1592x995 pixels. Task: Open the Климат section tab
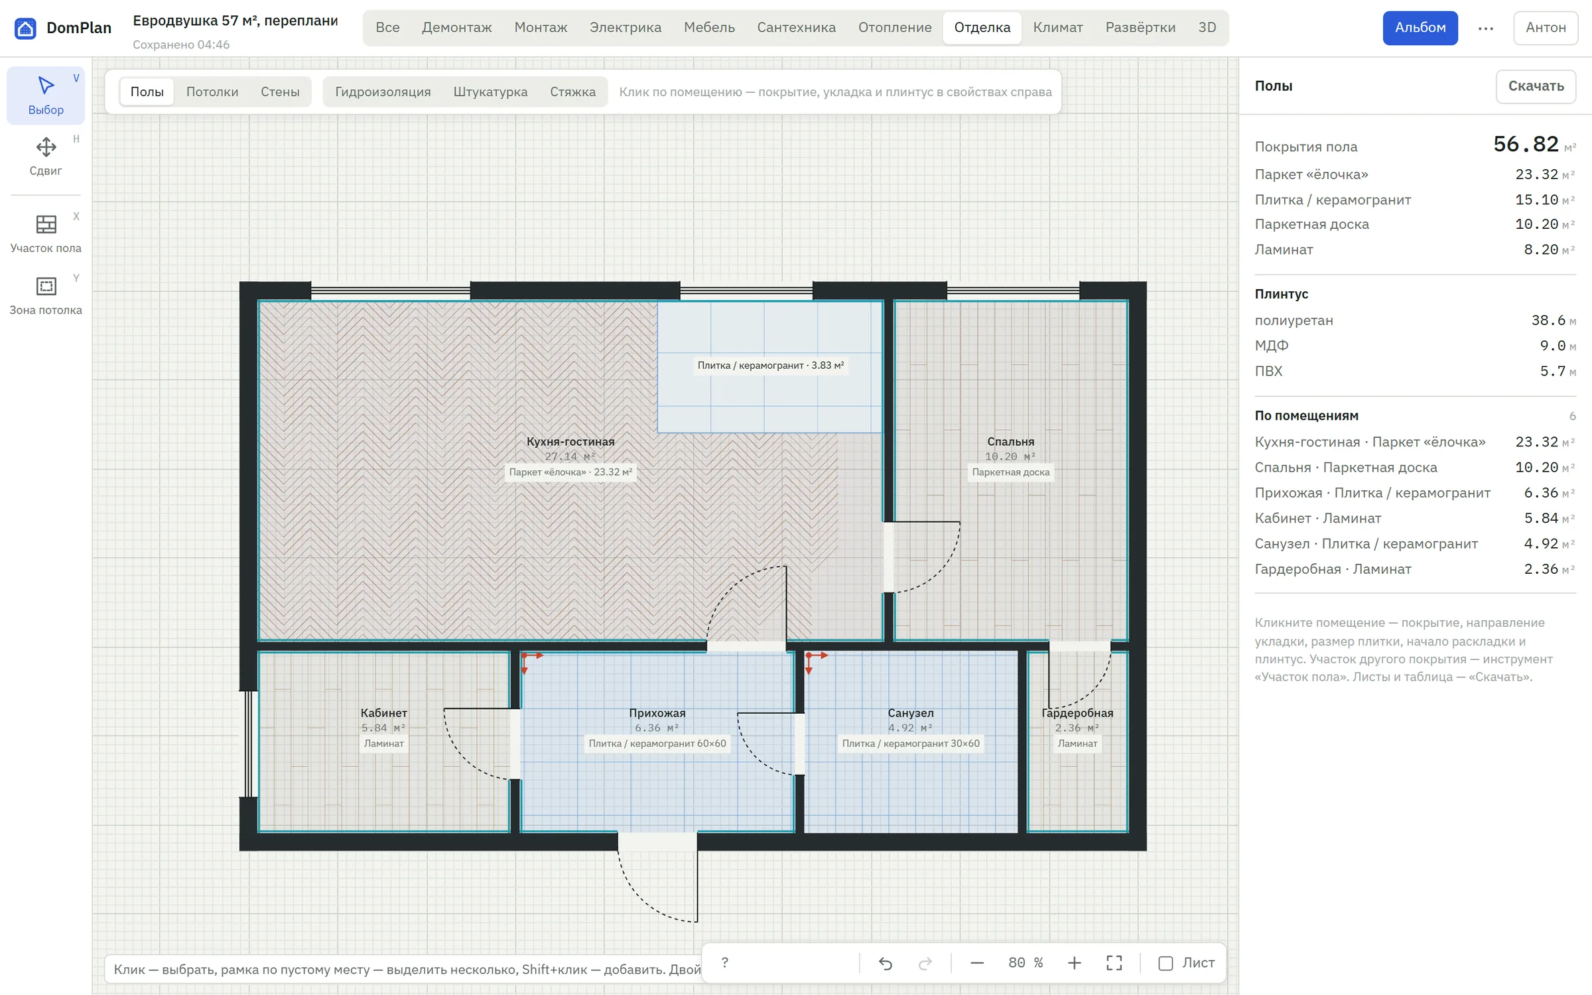[x=1058, y=28]
